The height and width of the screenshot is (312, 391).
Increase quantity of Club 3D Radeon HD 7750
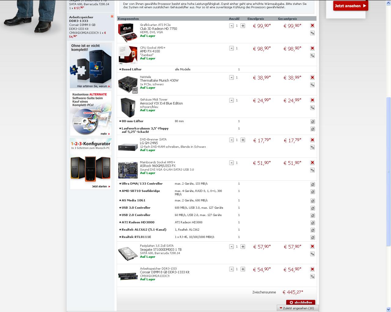(x=243, y=26)
